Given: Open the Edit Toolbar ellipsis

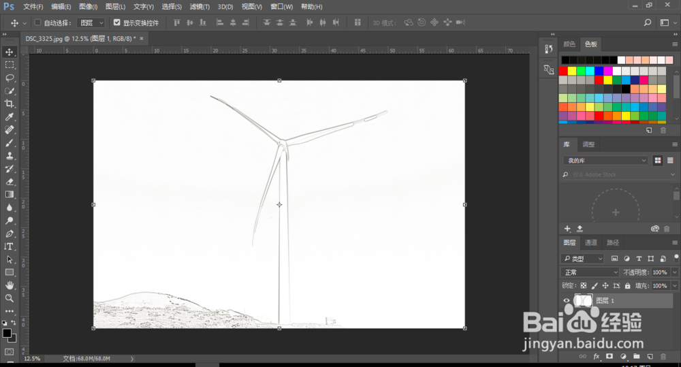Looking at the screenshot, I should (x=9, y=311).
